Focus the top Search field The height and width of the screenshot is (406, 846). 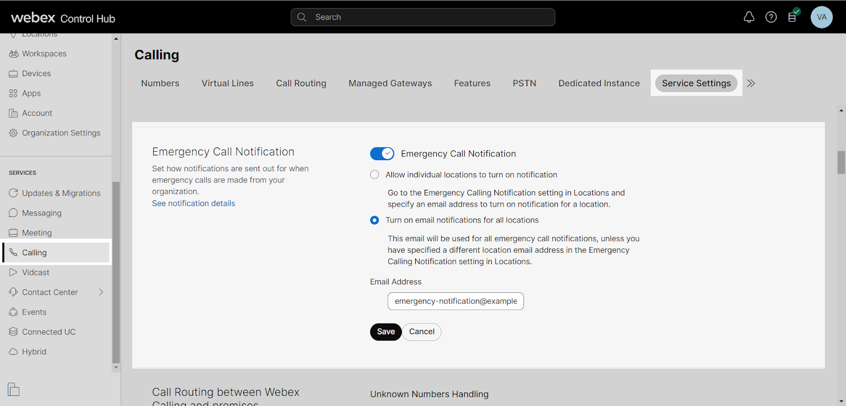point(423,17)
